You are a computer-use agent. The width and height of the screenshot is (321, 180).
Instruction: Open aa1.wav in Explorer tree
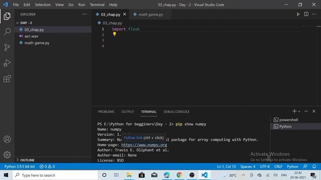point(53,36)
